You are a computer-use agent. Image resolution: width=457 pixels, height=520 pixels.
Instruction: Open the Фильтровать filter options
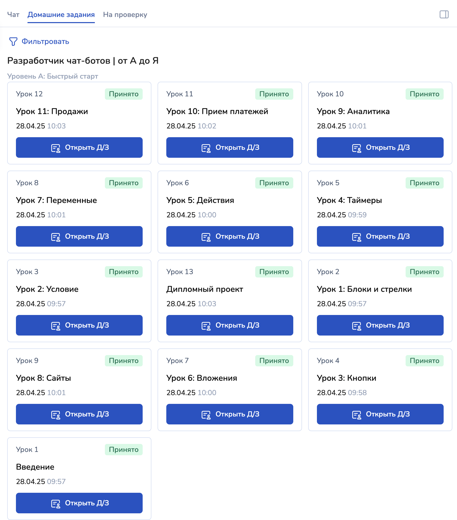(45, 41)
